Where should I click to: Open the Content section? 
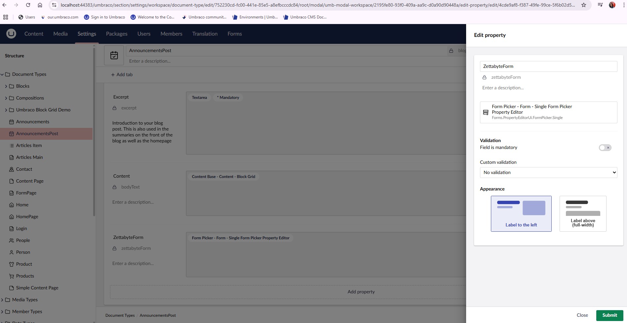tap(34, 34)
